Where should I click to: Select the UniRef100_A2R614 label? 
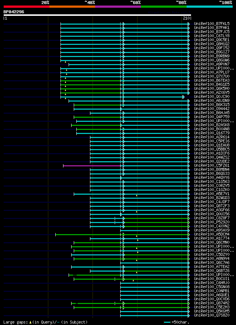(x=212, y=137)
